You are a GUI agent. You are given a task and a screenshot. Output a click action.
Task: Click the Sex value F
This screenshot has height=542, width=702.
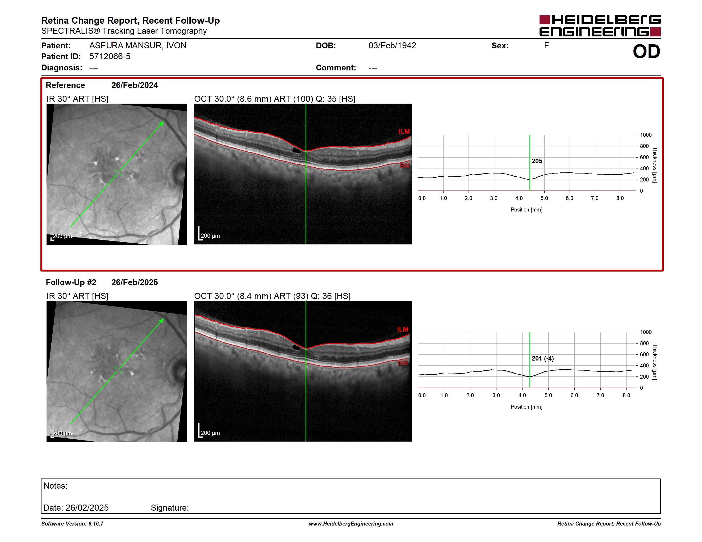(546, 46)
